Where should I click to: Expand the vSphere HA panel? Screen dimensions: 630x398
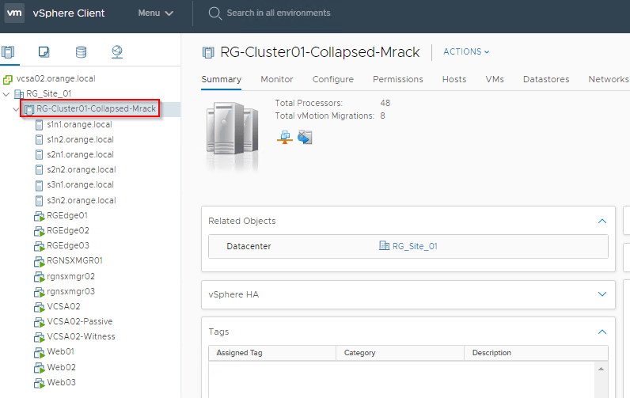click(602, 294)
